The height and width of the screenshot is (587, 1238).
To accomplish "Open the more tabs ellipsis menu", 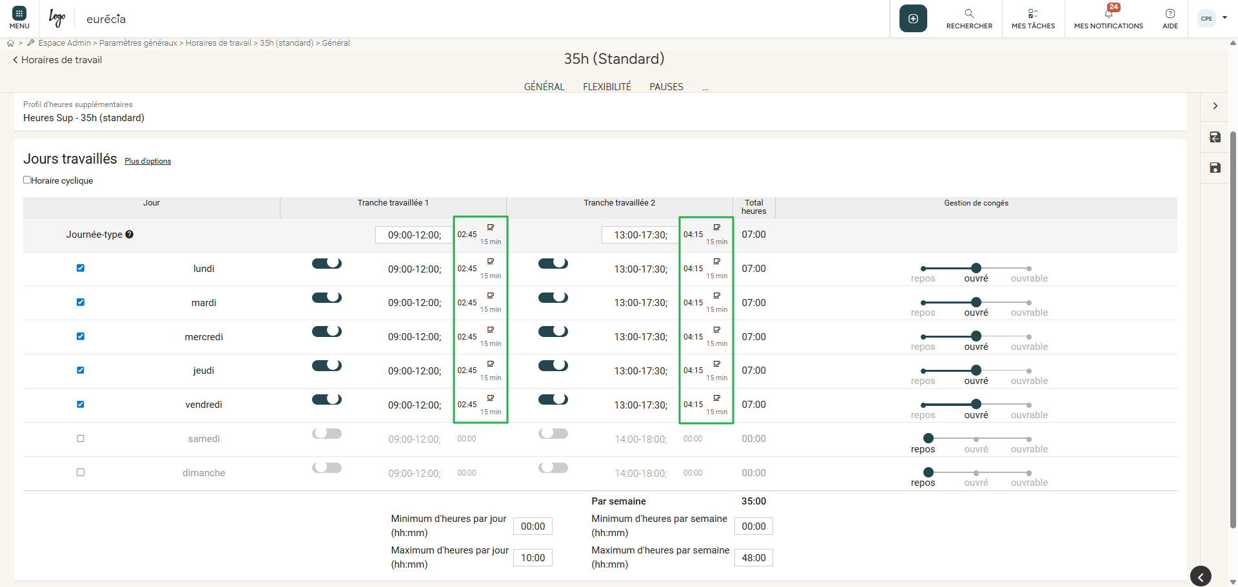I will [x=705, y=88].
